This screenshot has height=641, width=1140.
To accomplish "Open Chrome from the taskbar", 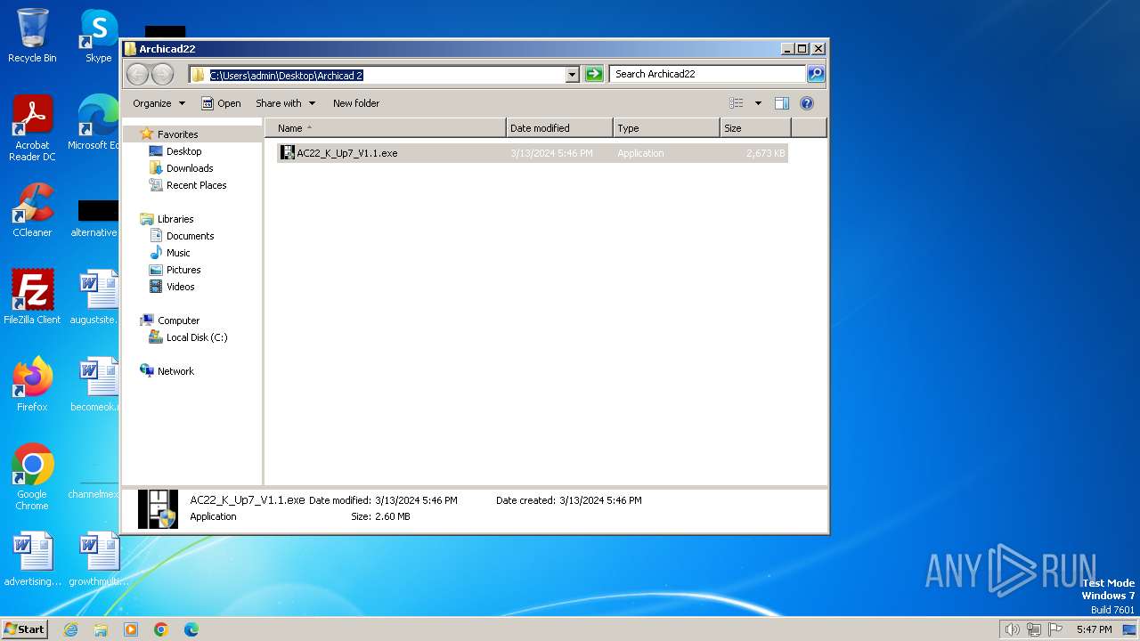I will coord(161,629).
